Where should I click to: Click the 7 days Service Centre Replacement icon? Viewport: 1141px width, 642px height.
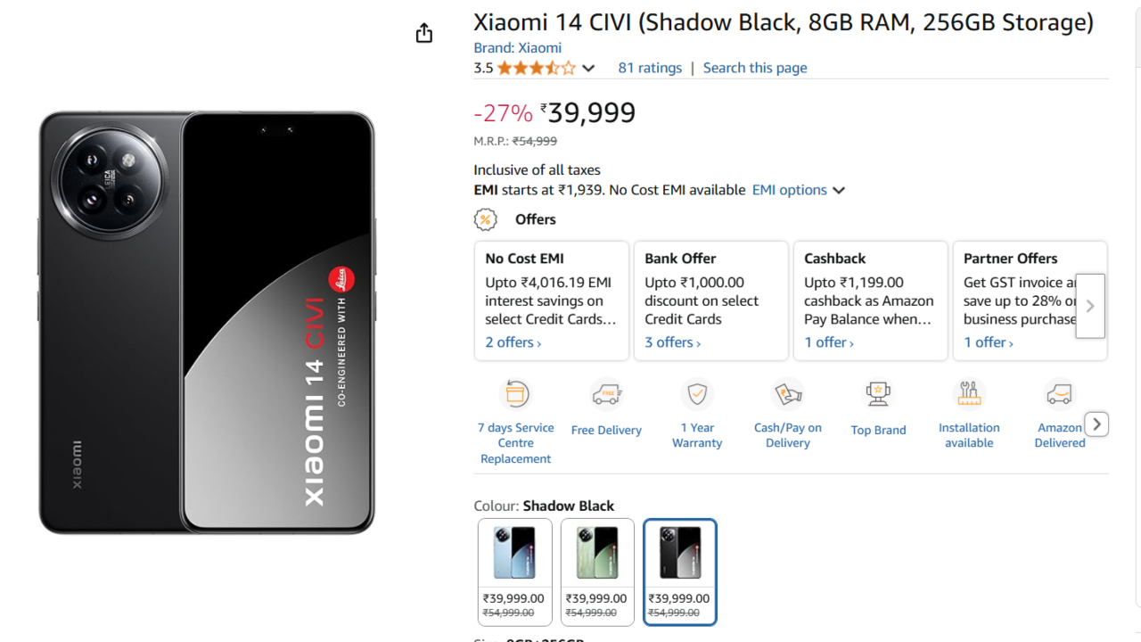point(516,393)
